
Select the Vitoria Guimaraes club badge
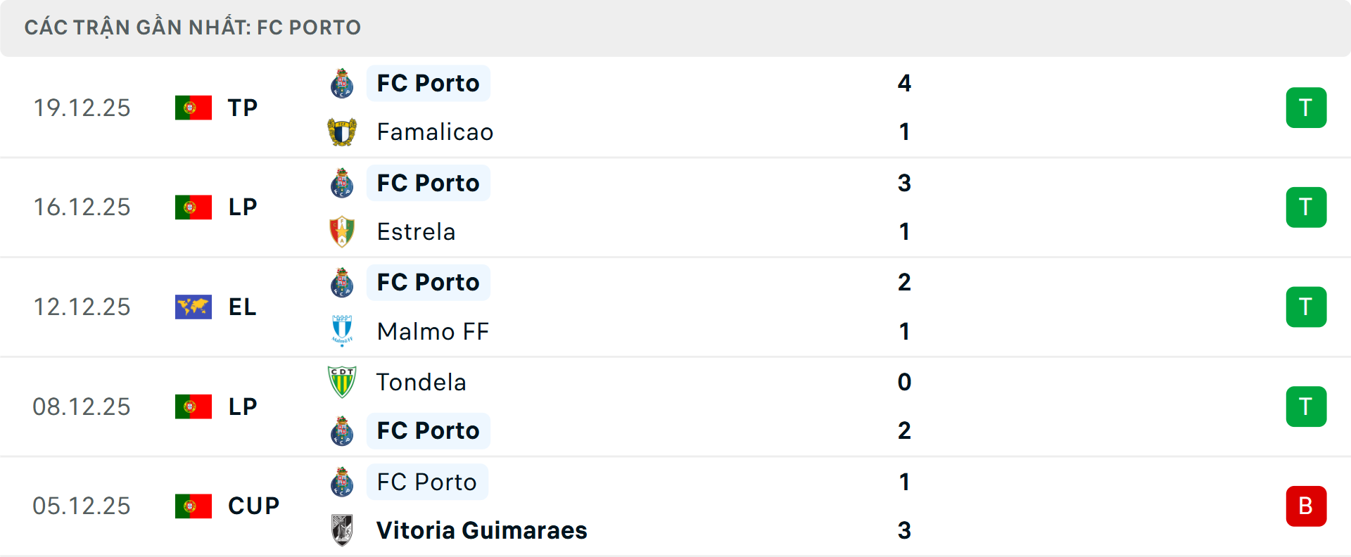tap(342, 531)
